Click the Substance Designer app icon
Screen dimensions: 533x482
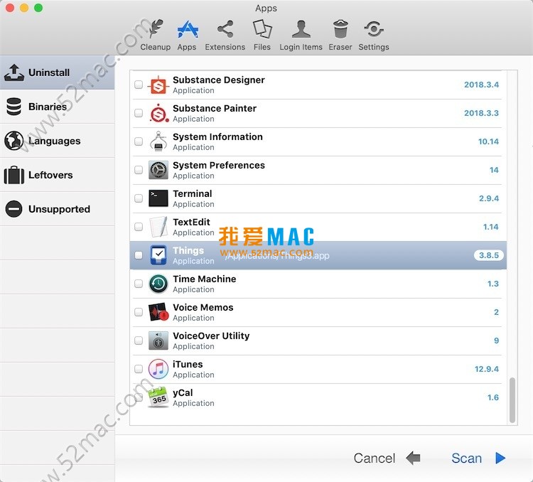(x=158, y=85)
